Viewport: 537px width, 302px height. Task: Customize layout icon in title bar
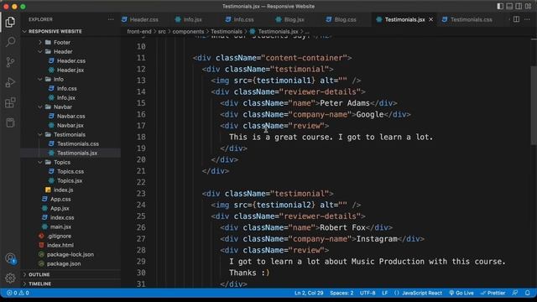528,6
